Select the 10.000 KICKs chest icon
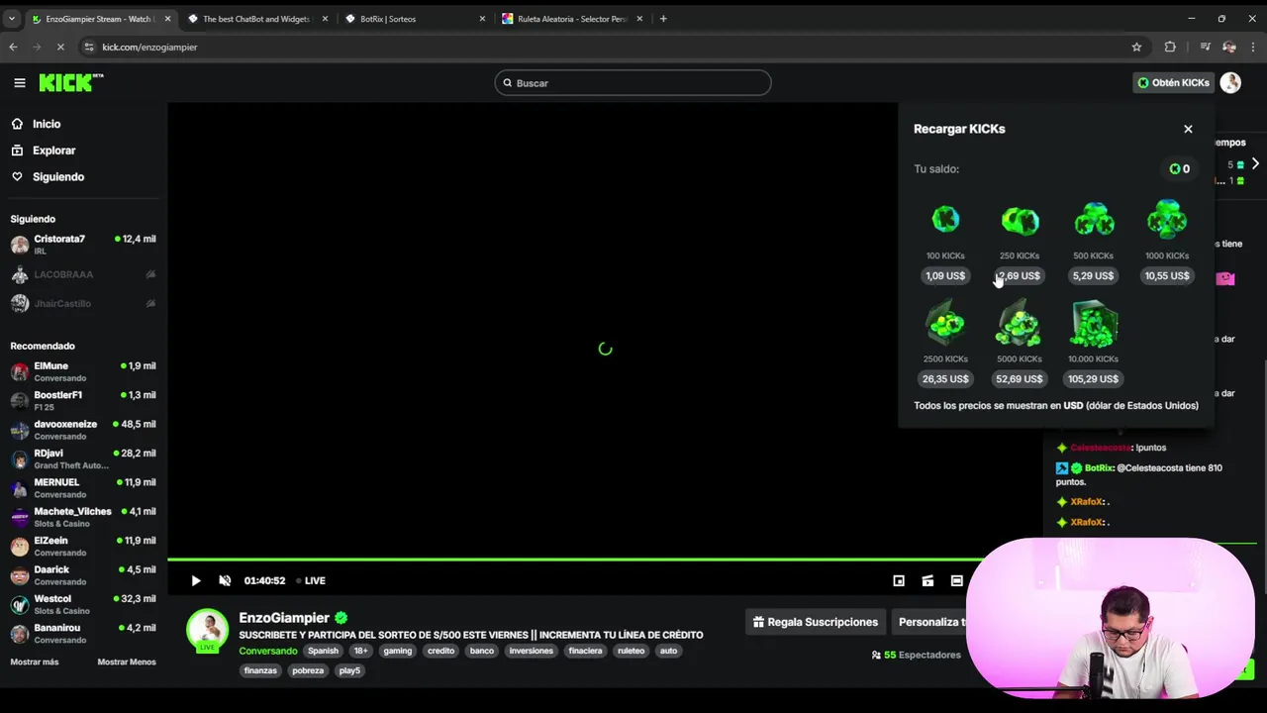The height and width of the screenshot is (713, 1267). pos(1093,324)
